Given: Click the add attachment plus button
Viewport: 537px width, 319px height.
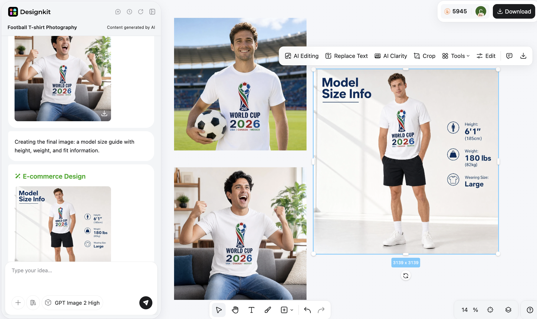Looking at the screenshot, I should (x=18, y=303).
